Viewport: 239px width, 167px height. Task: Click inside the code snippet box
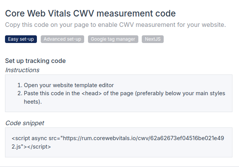118,152
